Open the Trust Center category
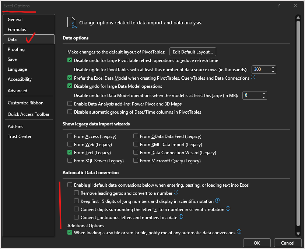Viewport: 305px width, 249px height. coord(29,136)
